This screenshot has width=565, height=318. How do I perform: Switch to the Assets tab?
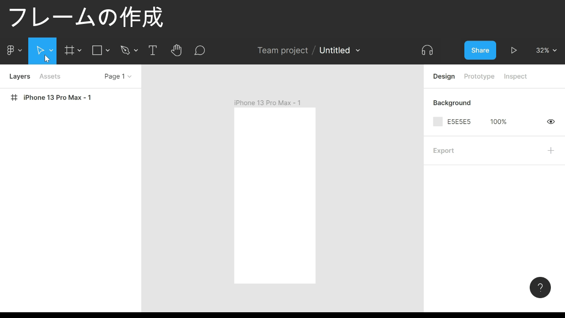point(50,76)
